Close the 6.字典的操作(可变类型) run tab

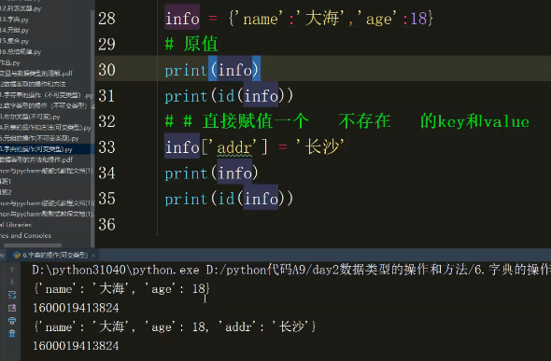coord(93,256)
